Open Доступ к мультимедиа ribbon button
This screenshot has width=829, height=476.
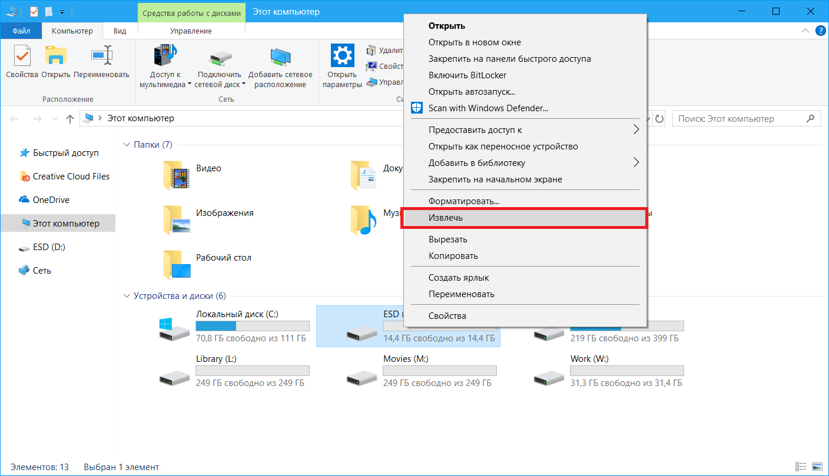coord(165,66)
